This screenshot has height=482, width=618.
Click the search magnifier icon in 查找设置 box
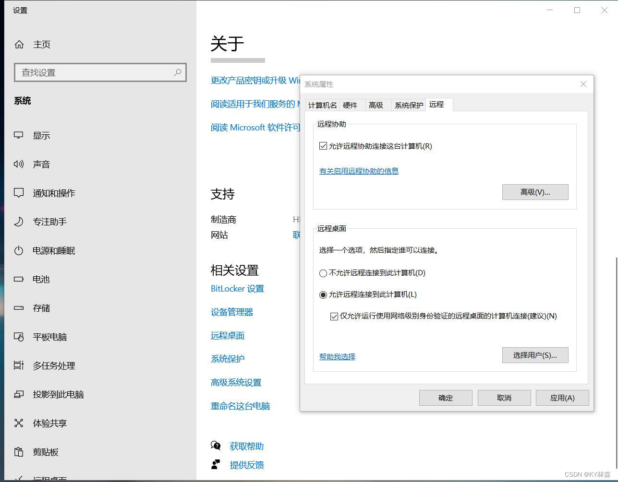[x=177, y=72]
